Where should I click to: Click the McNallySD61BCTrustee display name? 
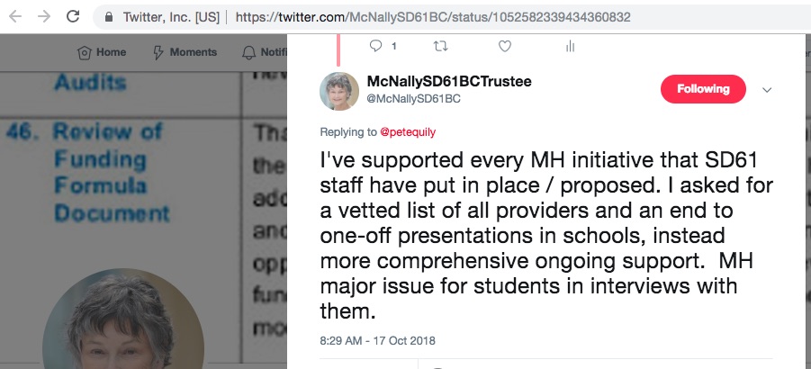pos(449,82)
